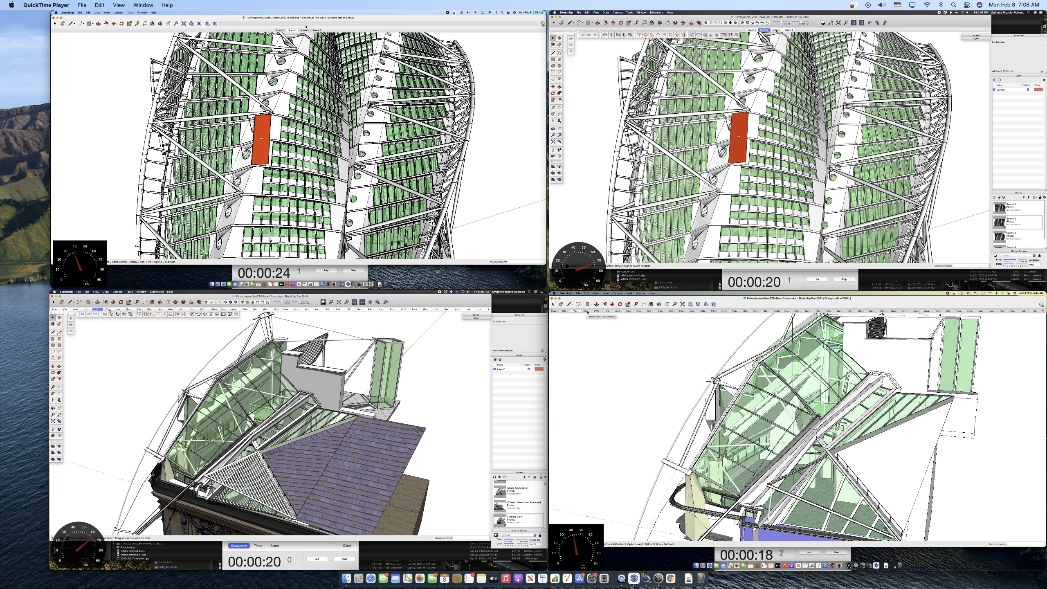Click Update Scene refresh icon in bottom-left Scenes panel

[494, 477]
